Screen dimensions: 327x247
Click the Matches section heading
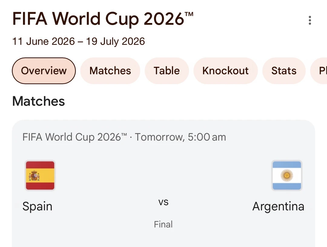pyautogui.click(x=38, y=101)
